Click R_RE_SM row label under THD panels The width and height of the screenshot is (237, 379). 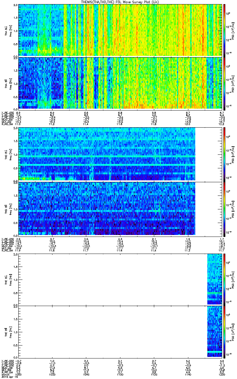[x=7, y=250]
